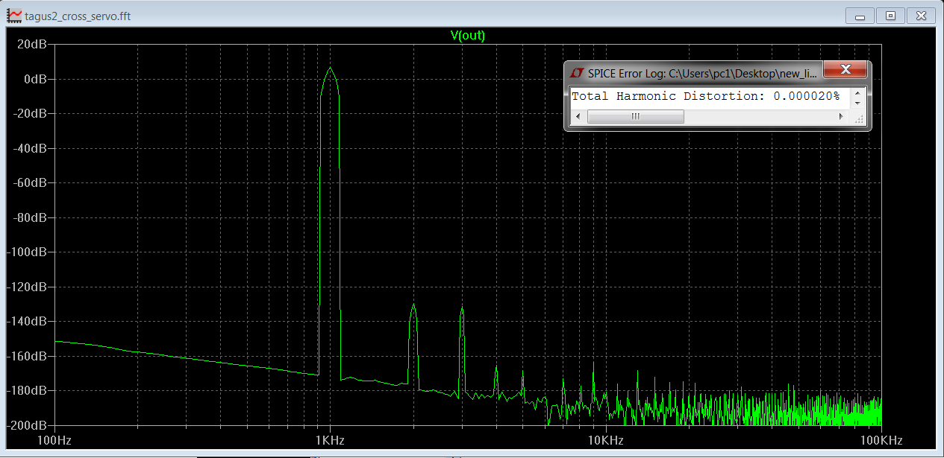Click the error log vertical scroll up arrow
Screen dimensions: 944x458
(x=857, y=92)
